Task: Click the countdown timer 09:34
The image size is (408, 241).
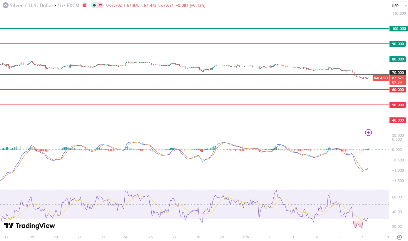Action: [x=397, y=82]
